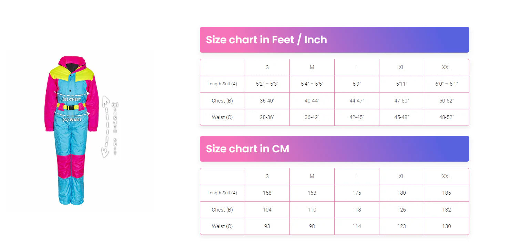Click the yellow belt buckle on the suit
The width and height of the screenshot is (510, 249).
click(x=70, y=107)
